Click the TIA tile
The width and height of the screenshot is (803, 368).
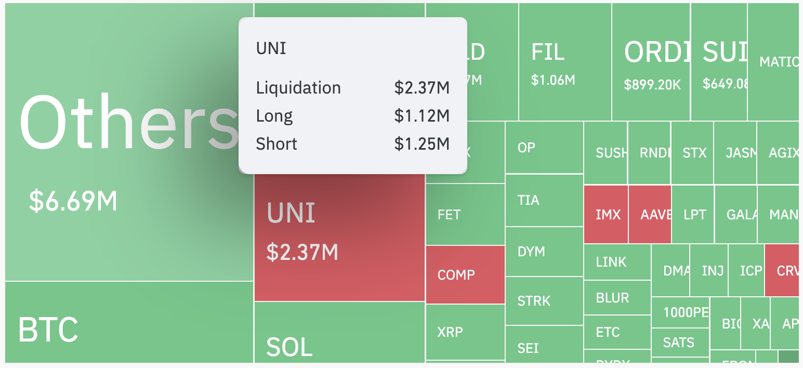[544, 200]
